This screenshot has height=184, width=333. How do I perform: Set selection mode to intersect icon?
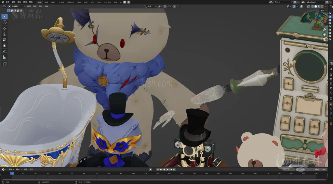pyautogui.click(x=21, y=11)
